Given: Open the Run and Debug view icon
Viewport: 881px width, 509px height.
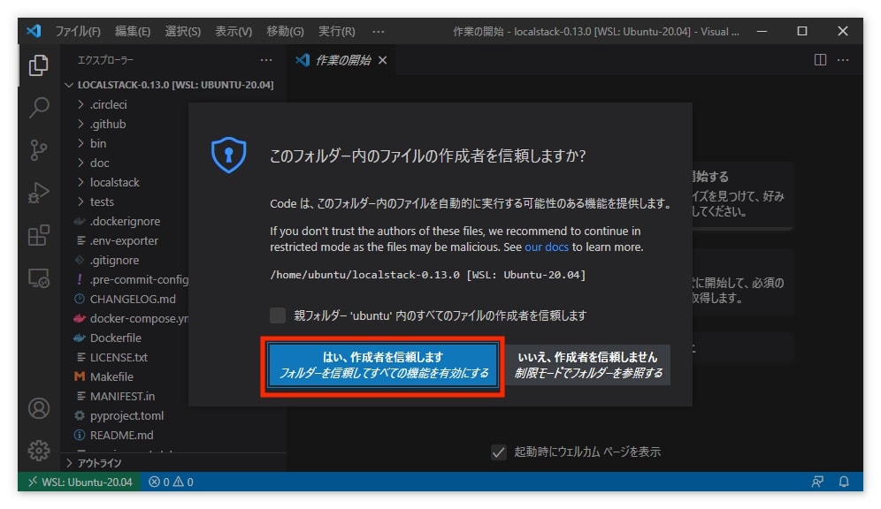Looking at the screenshot, I should click(38, 193).
